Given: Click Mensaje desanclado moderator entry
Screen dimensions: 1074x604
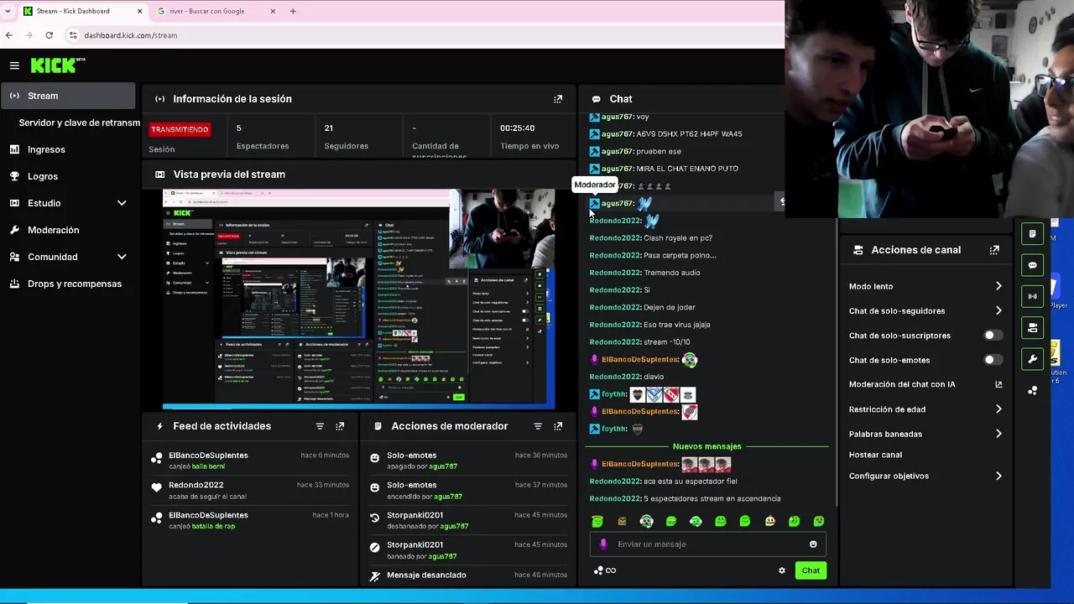Looking at the screenshot, I should 467,575.
